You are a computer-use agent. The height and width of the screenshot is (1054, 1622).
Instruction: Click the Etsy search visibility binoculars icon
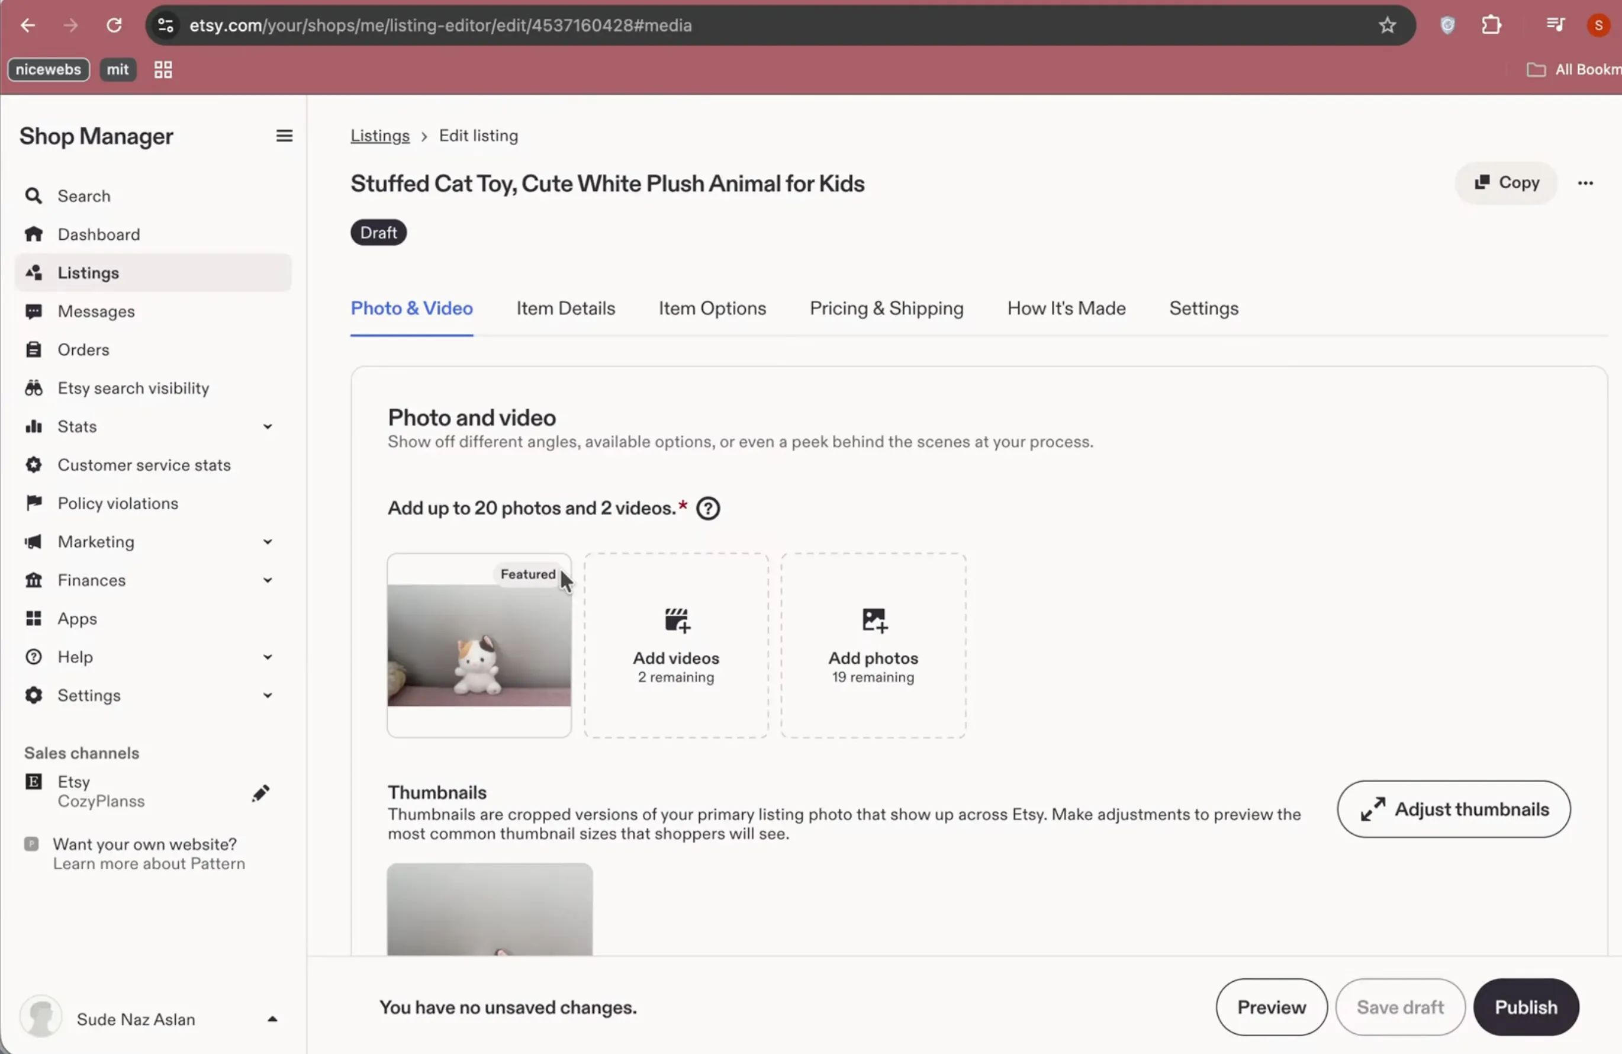click(33, 388)
